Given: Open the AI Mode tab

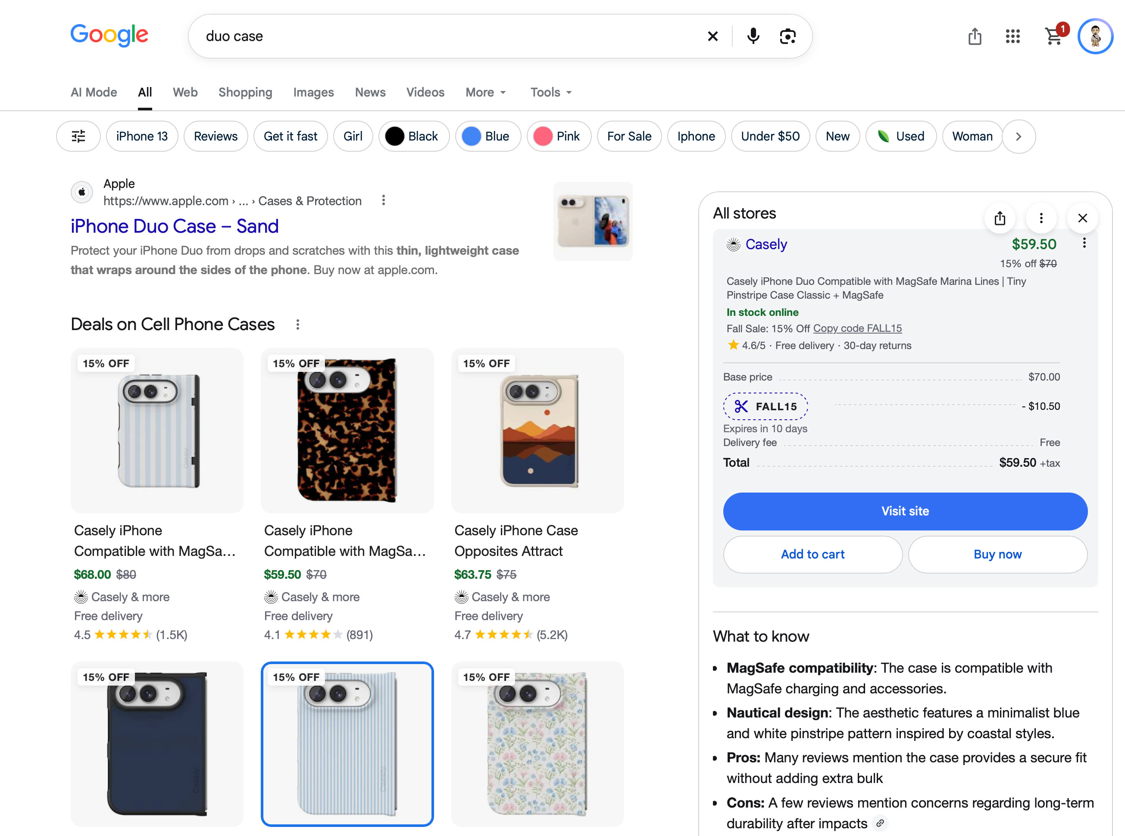Looking at the screenshot, I should (x=94, y=92).
